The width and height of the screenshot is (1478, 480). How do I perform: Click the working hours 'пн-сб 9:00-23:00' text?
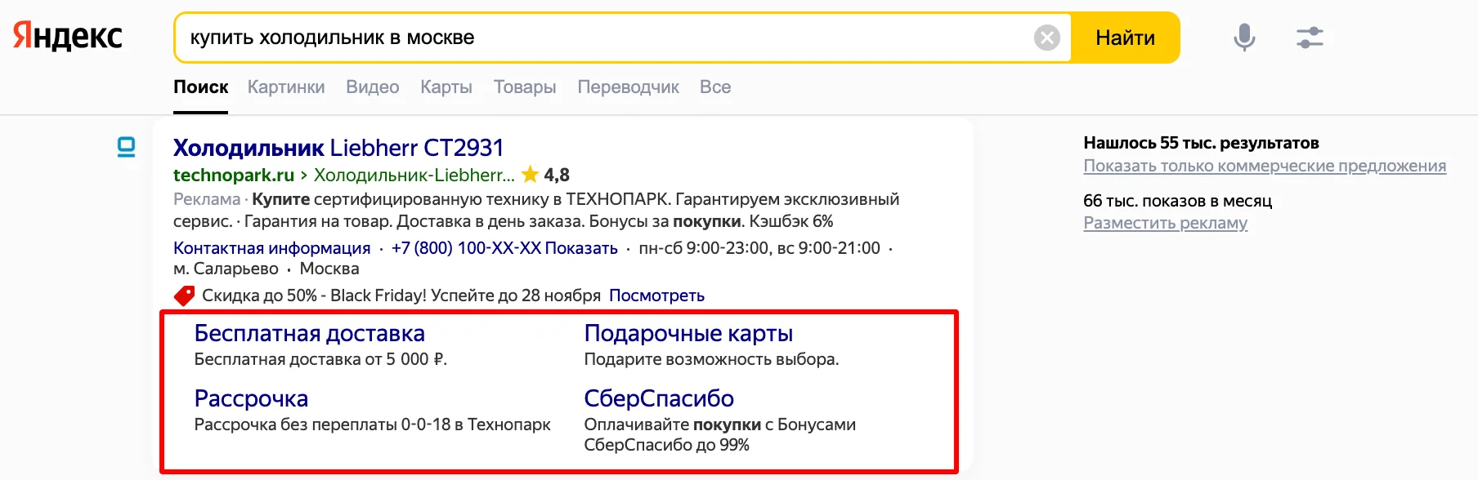pyautogui.click(x=704, y=248)
